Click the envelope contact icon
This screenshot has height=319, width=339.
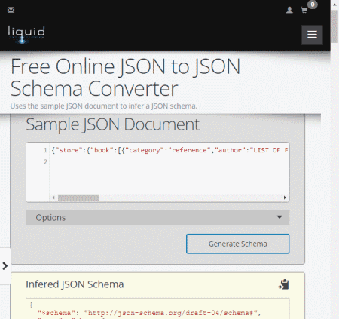click(x=11, y=10)
